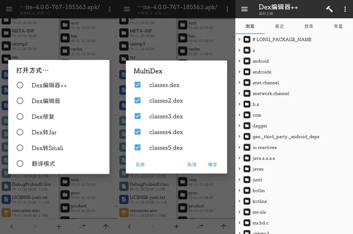Uncheck the classes3.dex checkbox

138,116
